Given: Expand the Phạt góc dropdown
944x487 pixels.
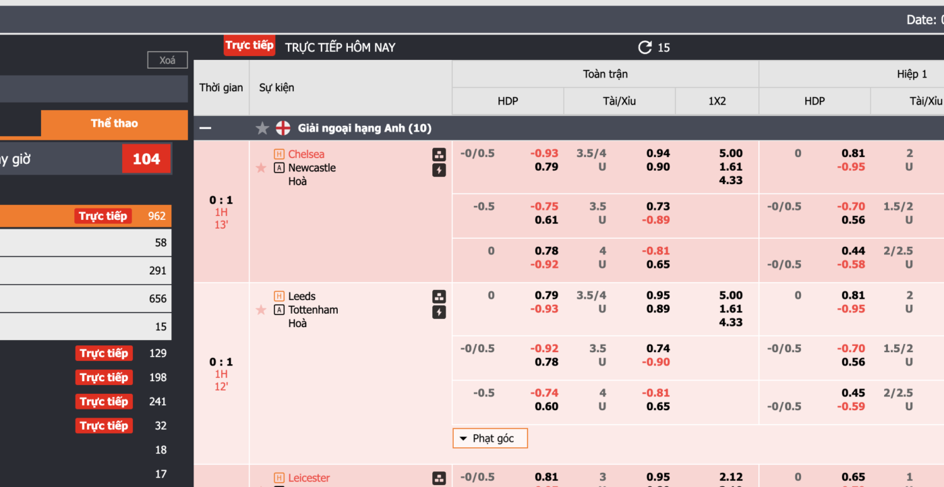Looking at the screenshot, I should [x=490, y=438].
